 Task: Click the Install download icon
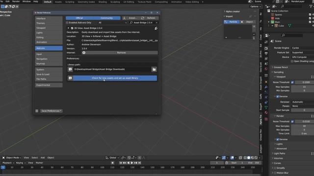point(124,18)
